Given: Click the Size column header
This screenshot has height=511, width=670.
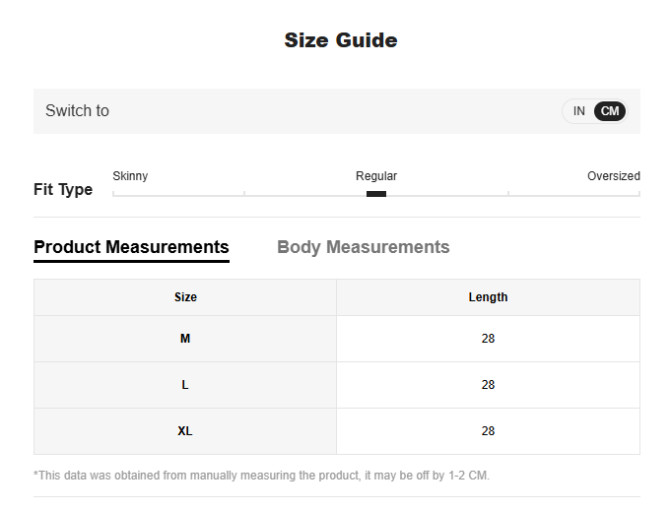Looking at the screenshot, I should 185,297.
